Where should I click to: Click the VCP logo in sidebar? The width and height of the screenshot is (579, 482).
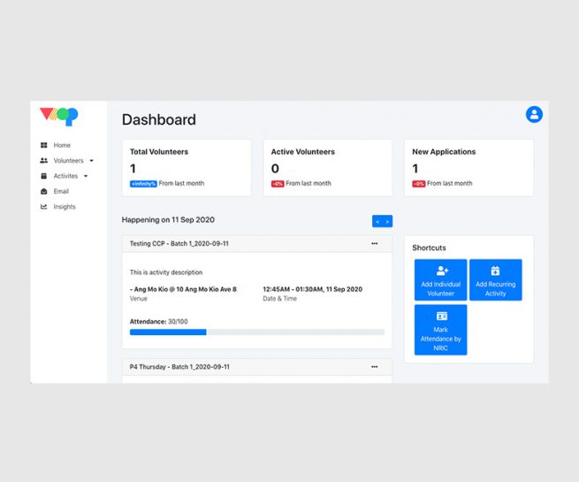(58, 116)
